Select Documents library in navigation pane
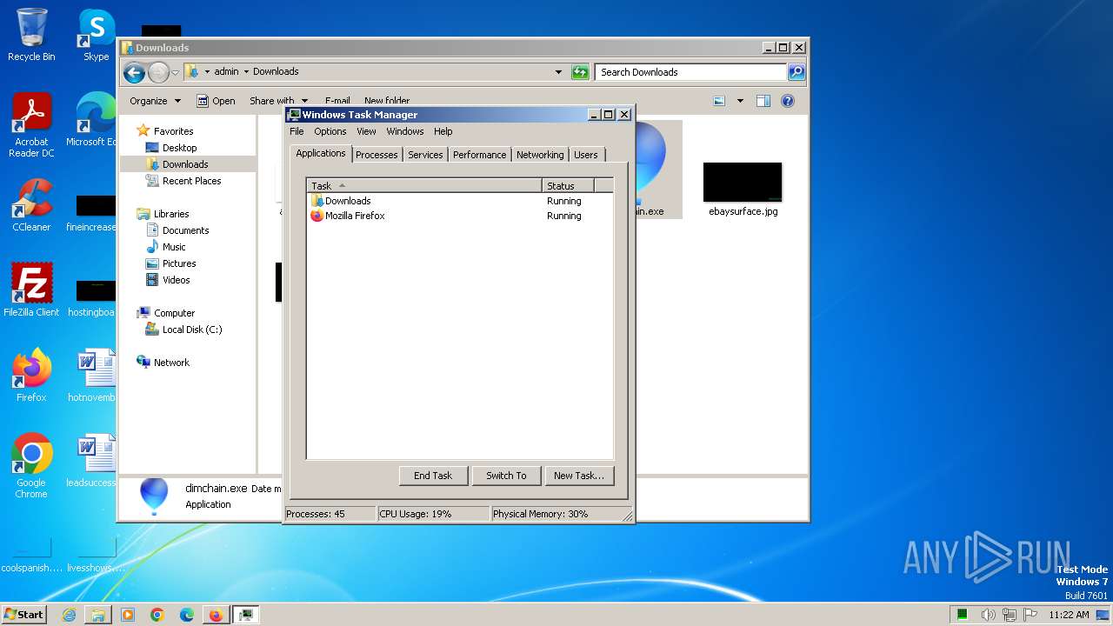This screenshot has width=1113, height=626. [x=185, y=230]
